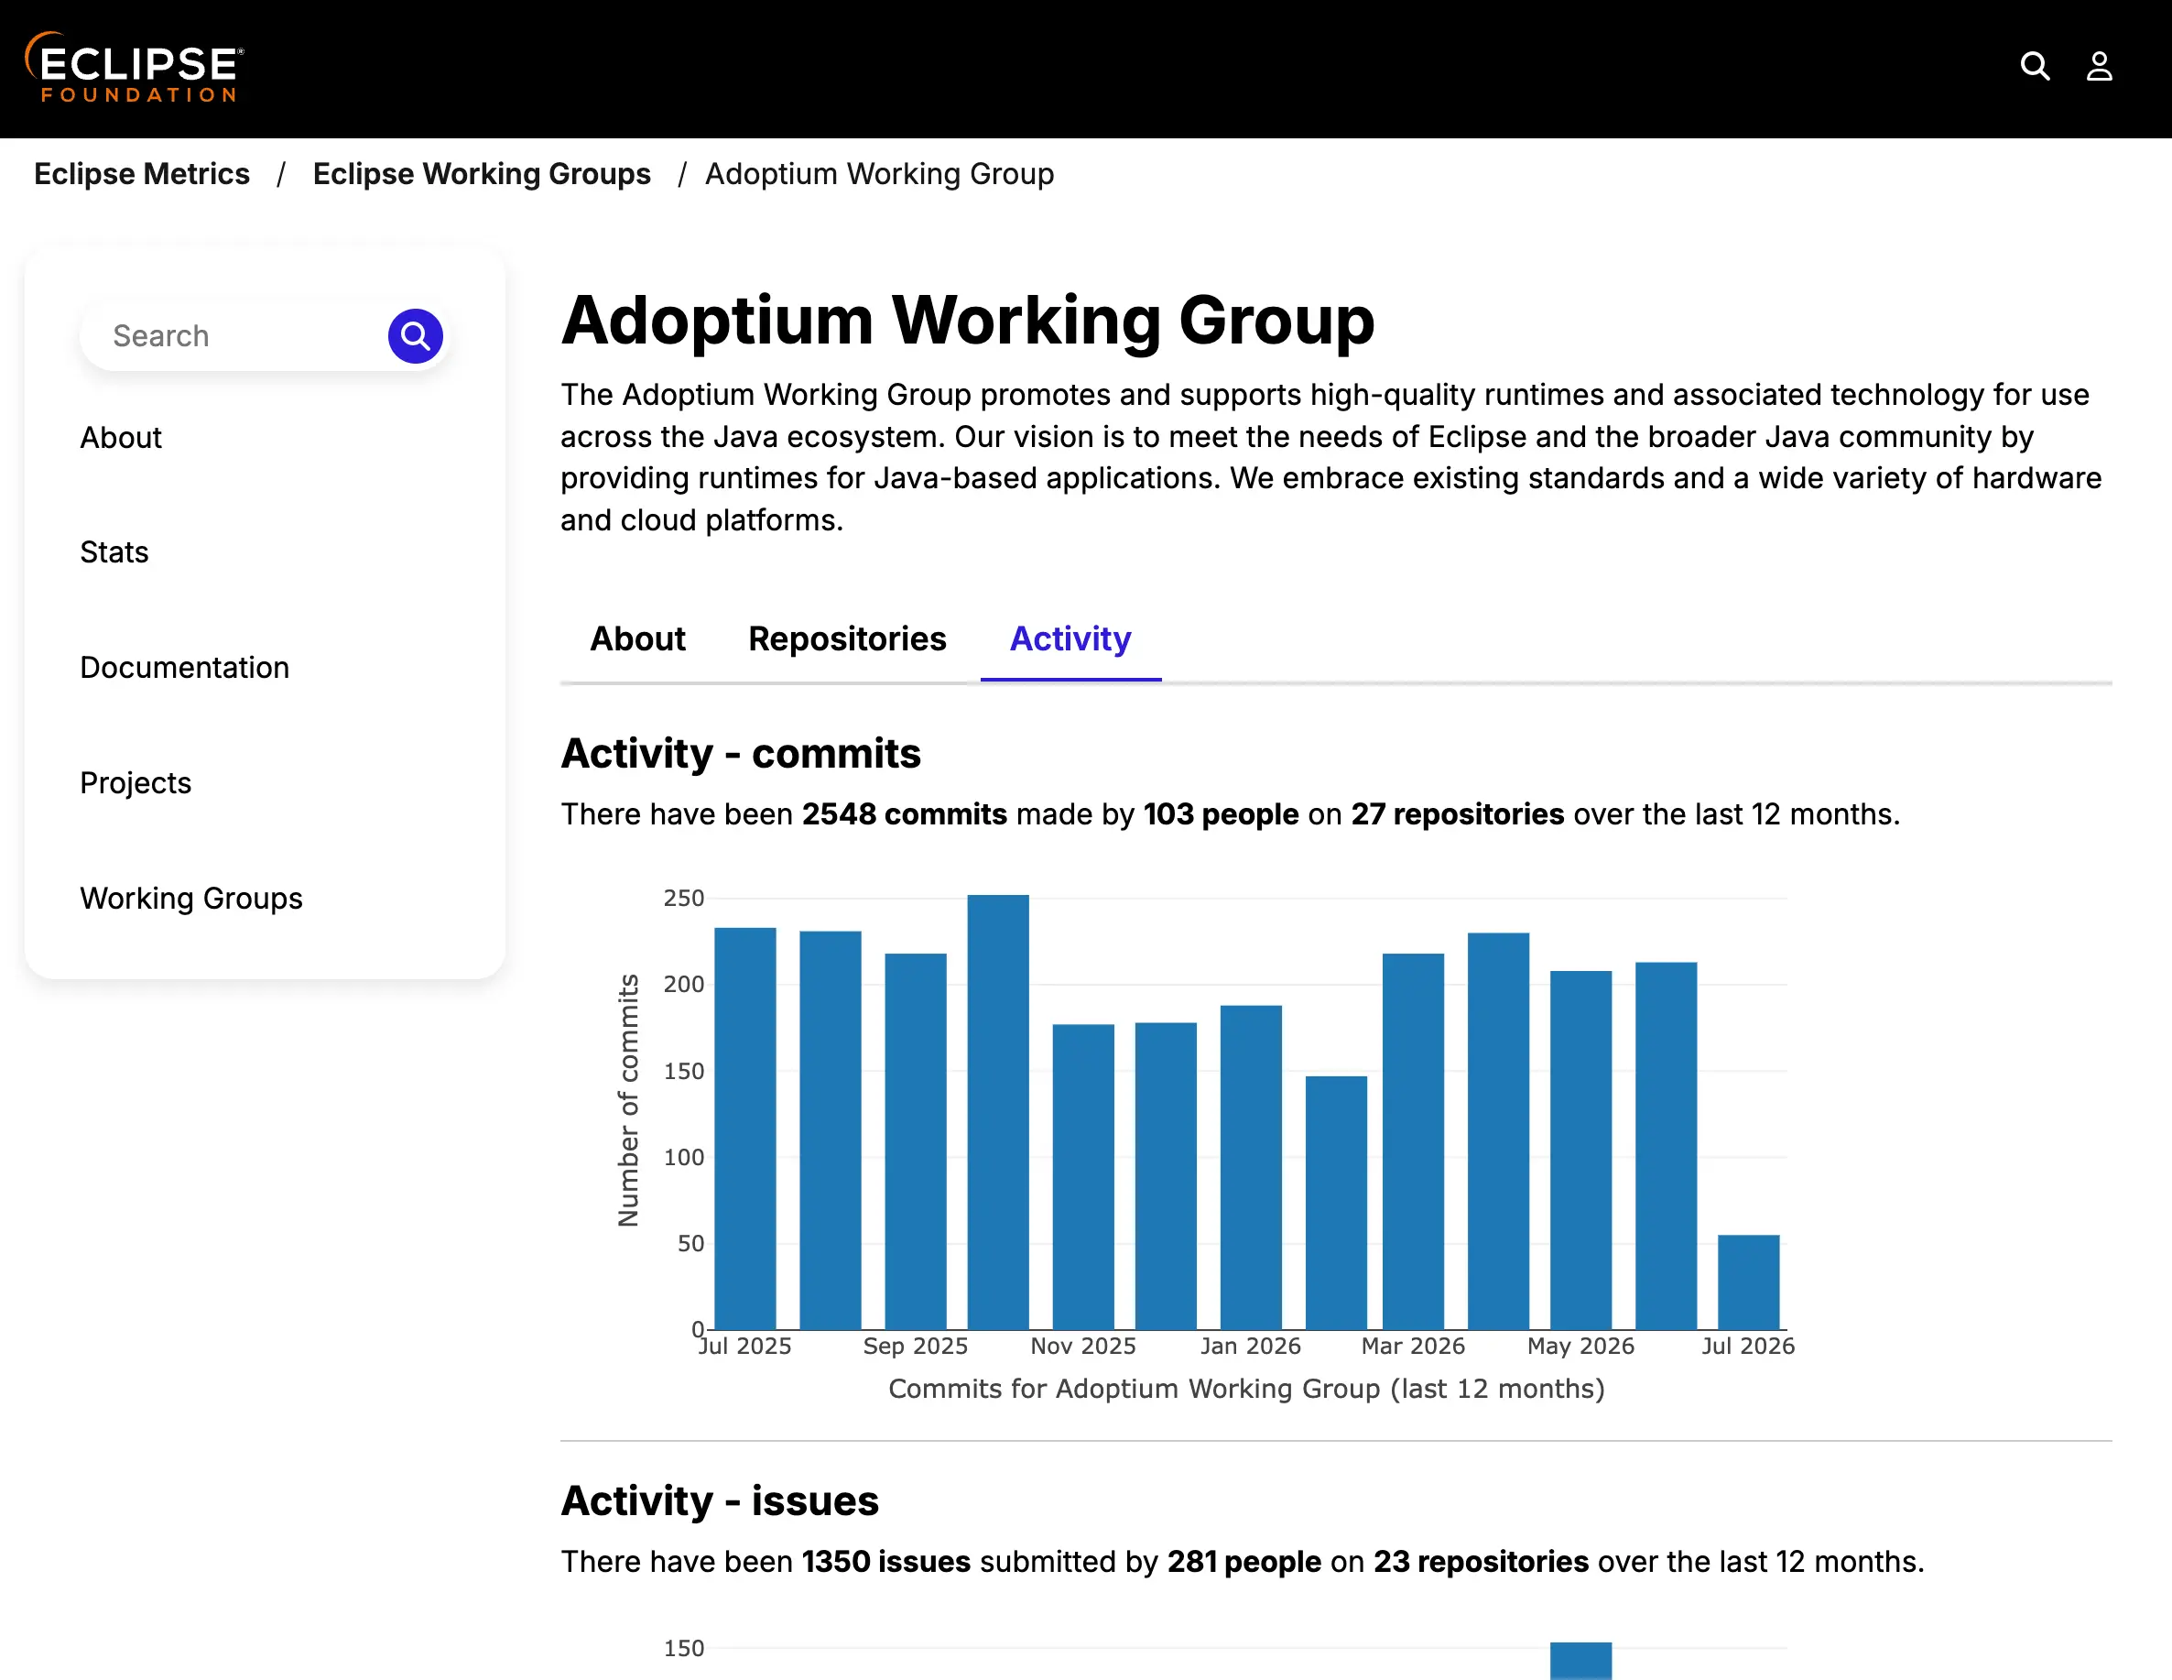Click the blue sidebar search button
Viewport: 2172px width, 1680px height.
[x=415, y=336]
